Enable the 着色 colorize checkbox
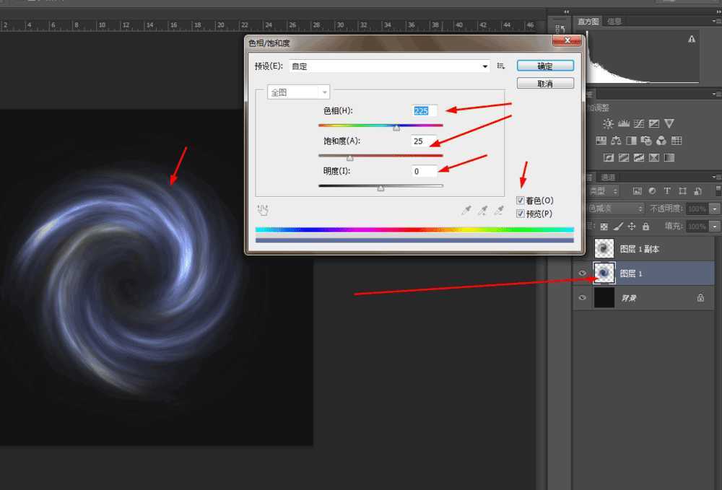The height and width of the screenshot is (490, 722). click(x=521, y=200)
